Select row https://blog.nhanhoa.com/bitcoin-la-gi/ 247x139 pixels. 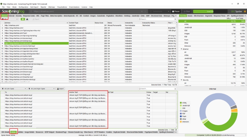(x=19, y=72)
